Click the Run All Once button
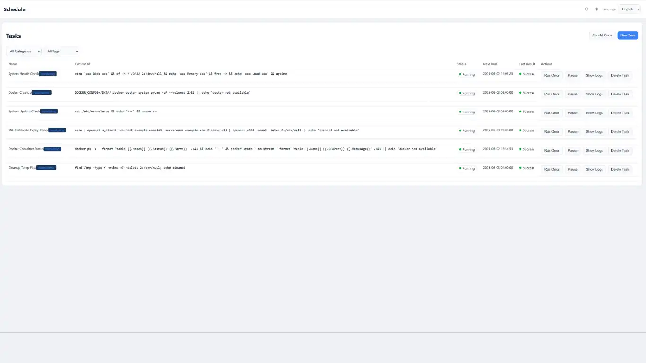This screenshot has height=363, width=646. click(x=602, y=35)
